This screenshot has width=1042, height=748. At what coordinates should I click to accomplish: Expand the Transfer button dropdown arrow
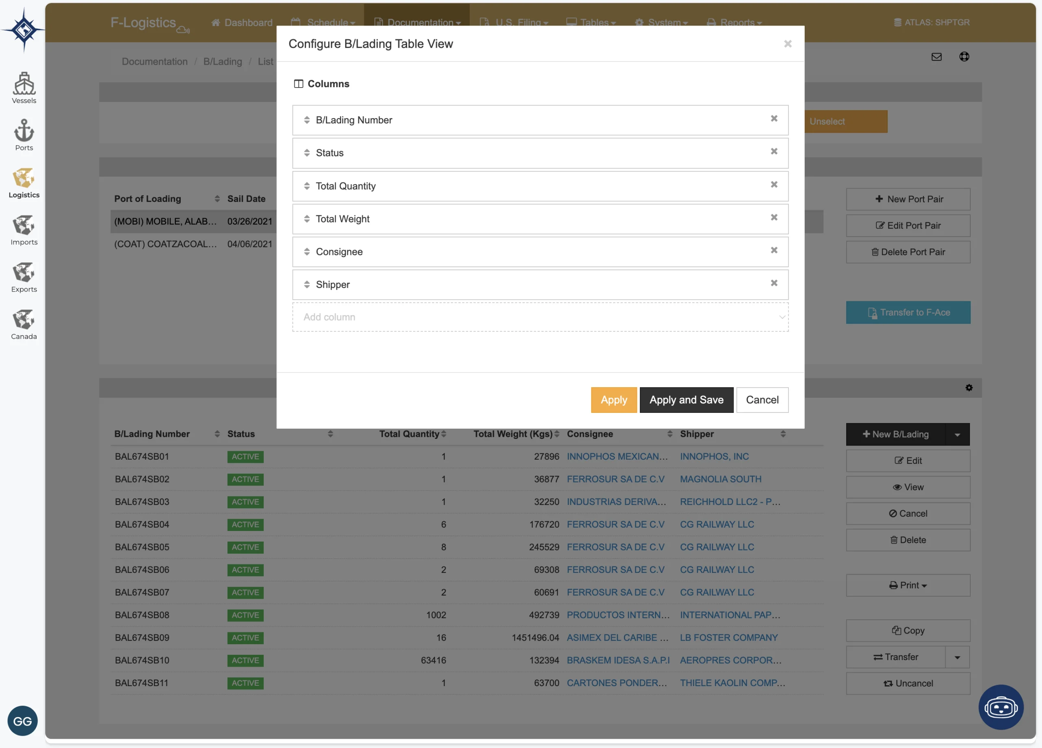pos(957,657)
